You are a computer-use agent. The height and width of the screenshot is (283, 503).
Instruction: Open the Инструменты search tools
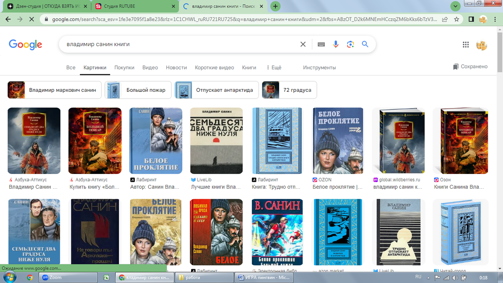[319, 68]
